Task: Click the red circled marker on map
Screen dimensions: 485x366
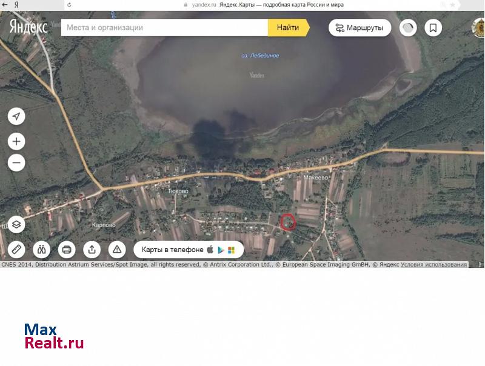Action: coord(289,222)
